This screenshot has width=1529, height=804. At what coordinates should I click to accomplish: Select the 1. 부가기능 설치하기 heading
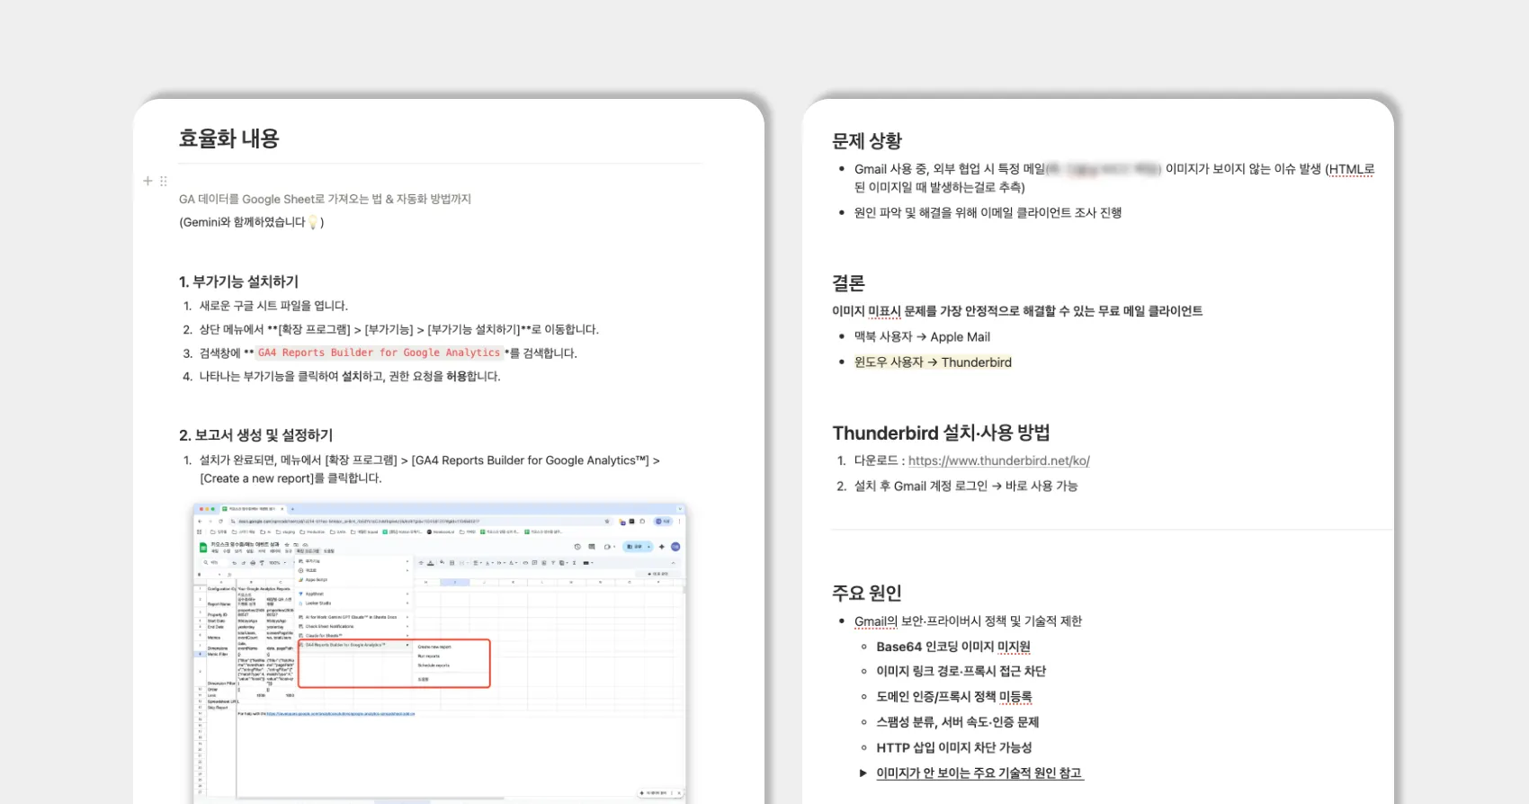tap(238, 281)
